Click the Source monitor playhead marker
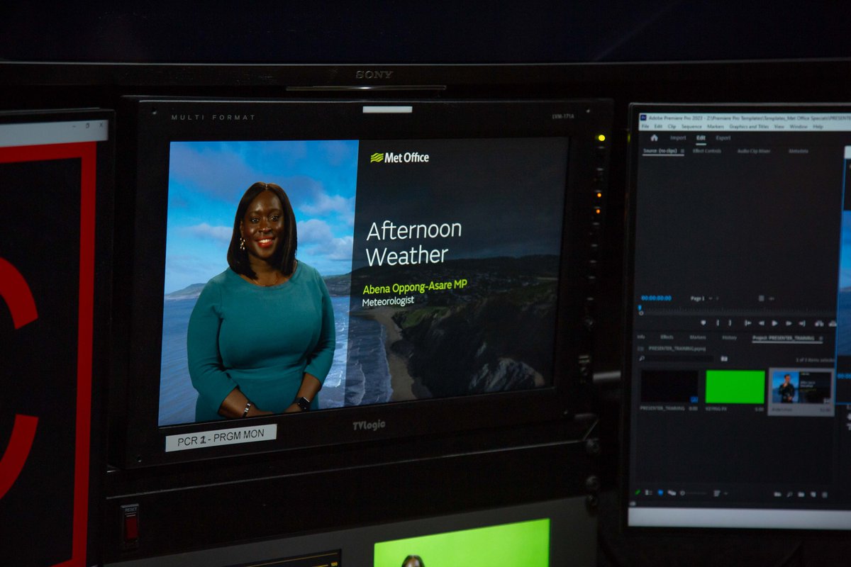The width and height of the screenshot is (851, 567). click(x=640, y=308)
